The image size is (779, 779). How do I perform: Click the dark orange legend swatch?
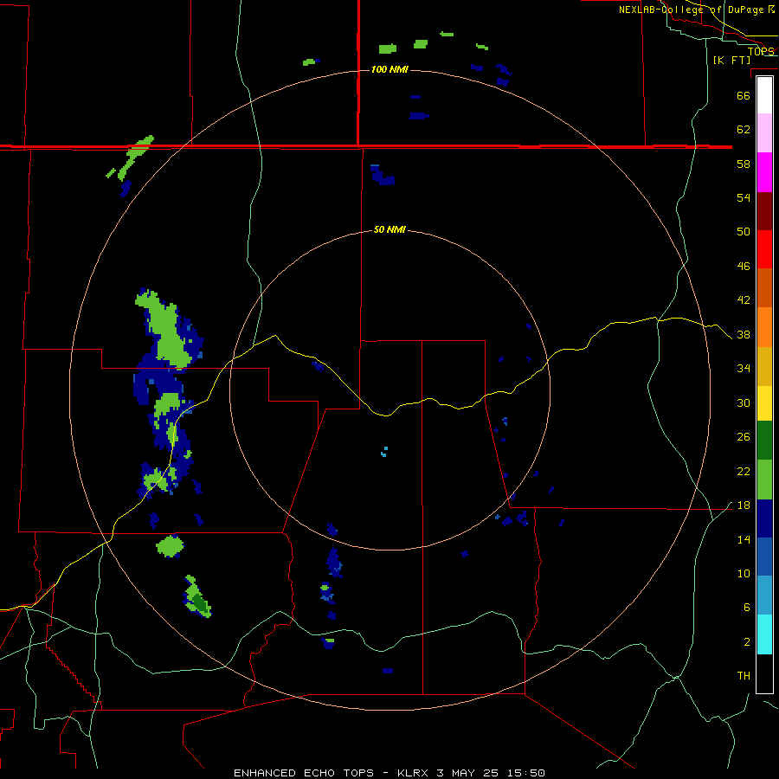[764, 288]
